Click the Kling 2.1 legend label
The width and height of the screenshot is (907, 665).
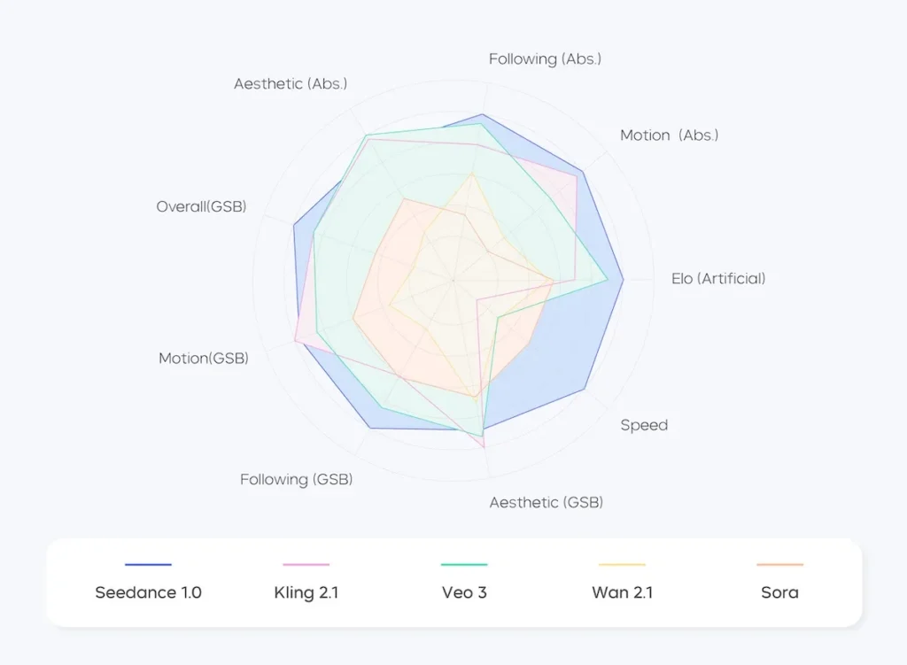[306, 592]
